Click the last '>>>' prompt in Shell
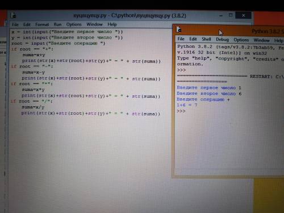Image resolution: width=284 pixels, height=213 pixels. click(181, 111)
